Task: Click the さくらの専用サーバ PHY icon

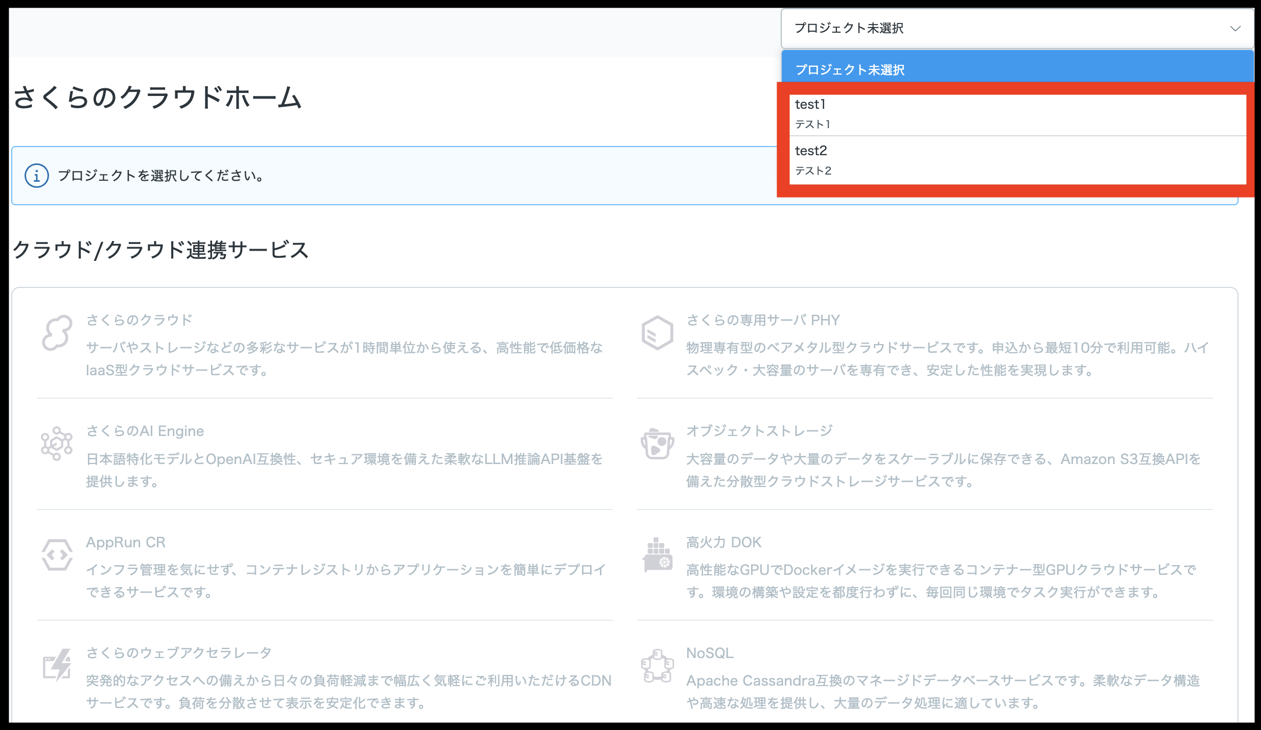Action: (657, 333)
